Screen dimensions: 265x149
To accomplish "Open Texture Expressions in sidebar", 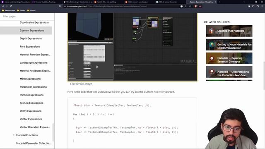I will pyautogui.click(x=31, y=103).
